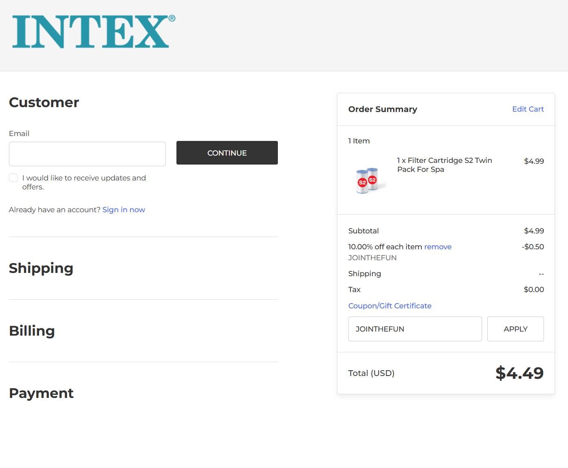Image resolution: width=568 pixels, height=468 pixels.
Task: Click inside the Email input field
Action: coord(87,154)
